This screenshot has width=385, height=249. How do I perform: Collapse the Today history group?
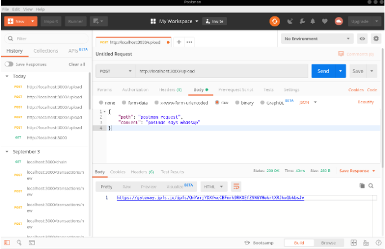pos(7,76)
